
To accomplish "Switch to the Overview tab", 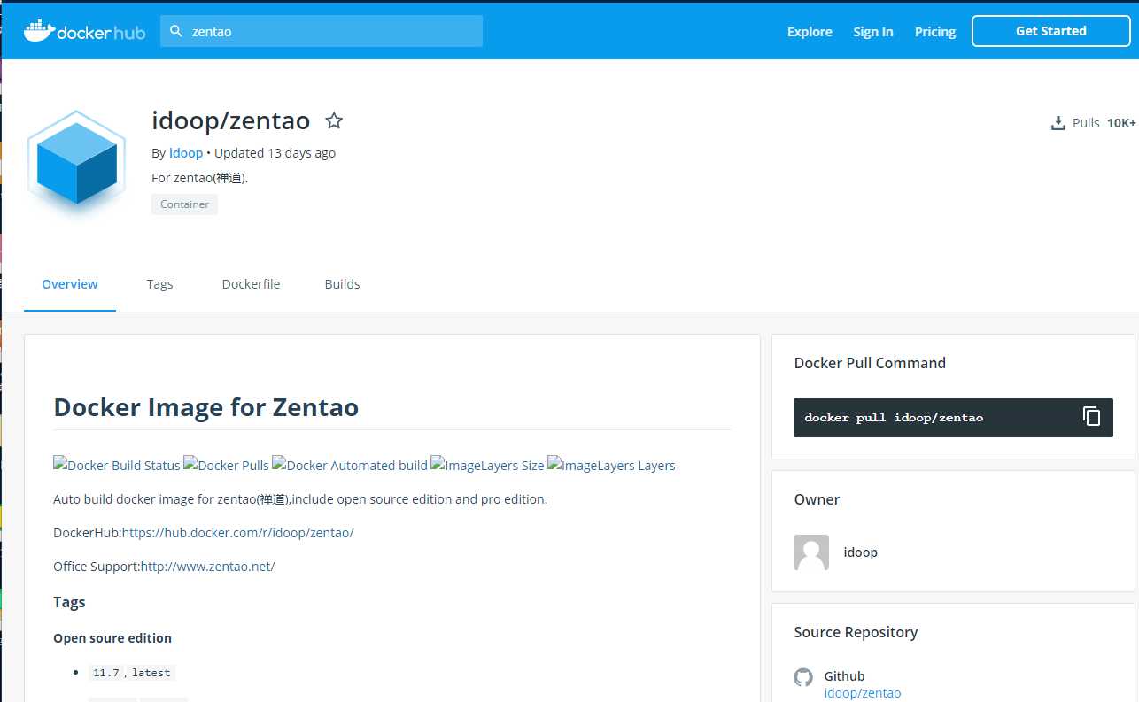I will click(x=70, y=284).
